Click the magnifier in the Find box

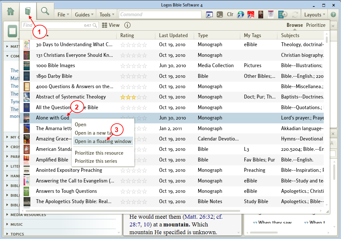pyautogui.click(x=95, y=25)
